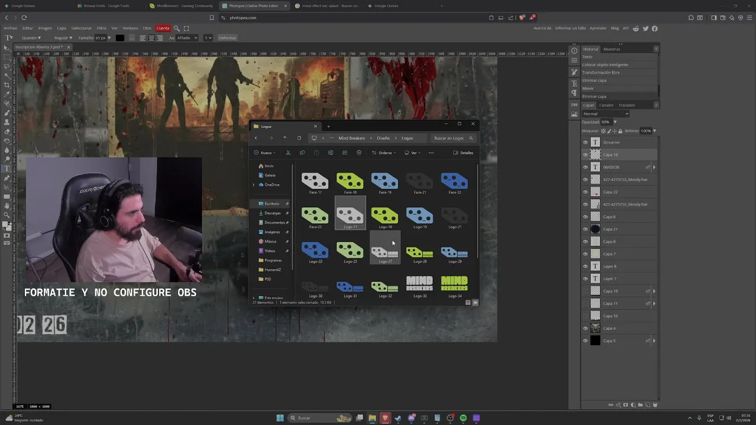756x425 pixels.
Task: Expand effects of Capa 19 layer
Action: pyautogui.click(x=654, y=291)
